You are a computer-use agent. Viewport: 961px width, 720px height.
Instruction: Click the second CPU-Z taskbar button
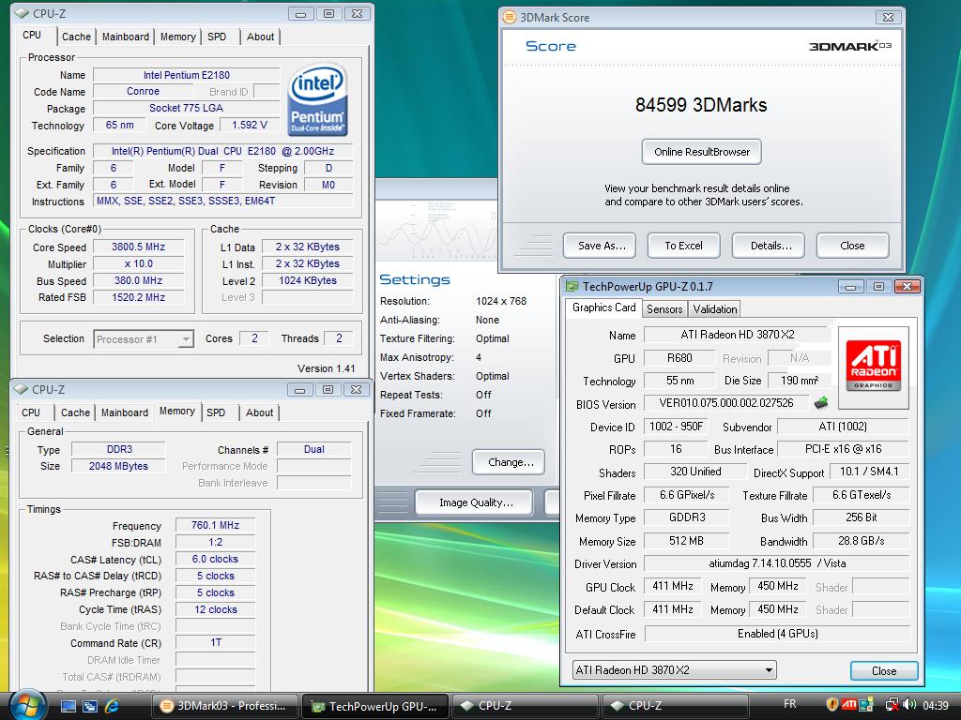675,707
